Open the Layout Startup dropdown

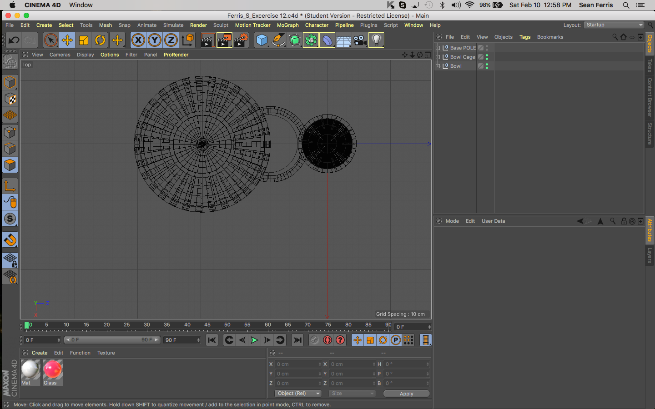click(x=614, y=25)
